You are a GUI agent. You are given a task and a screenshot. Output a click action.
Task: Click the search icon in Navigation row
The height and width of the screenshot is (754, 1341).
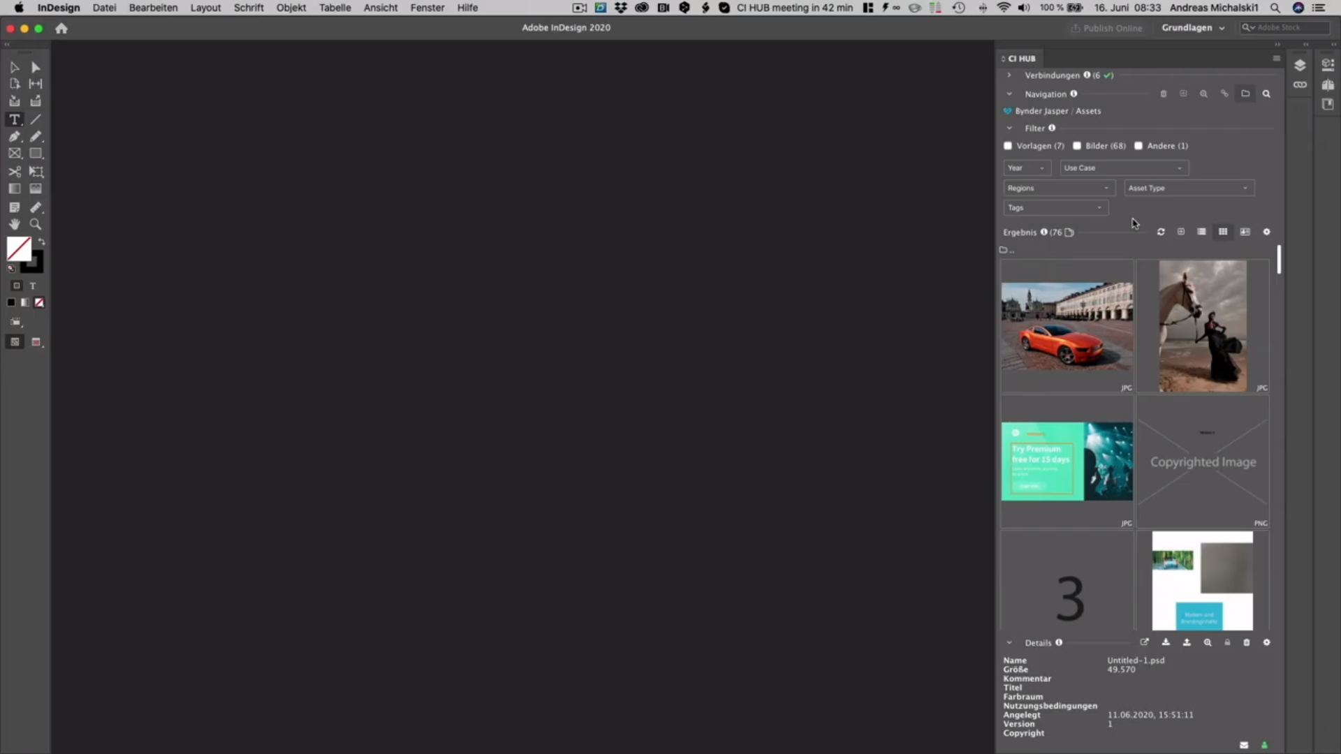pyautogui.click(x=1266, y=94)
